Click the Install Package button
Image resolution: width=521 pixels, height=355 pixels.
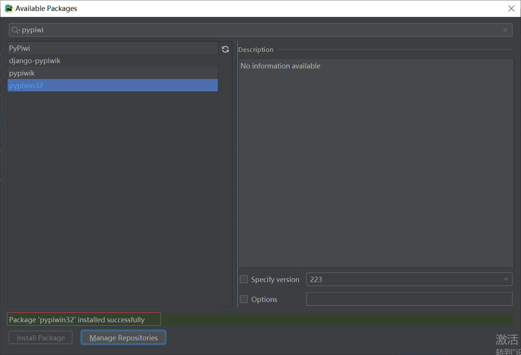click(x=41, y=338)
